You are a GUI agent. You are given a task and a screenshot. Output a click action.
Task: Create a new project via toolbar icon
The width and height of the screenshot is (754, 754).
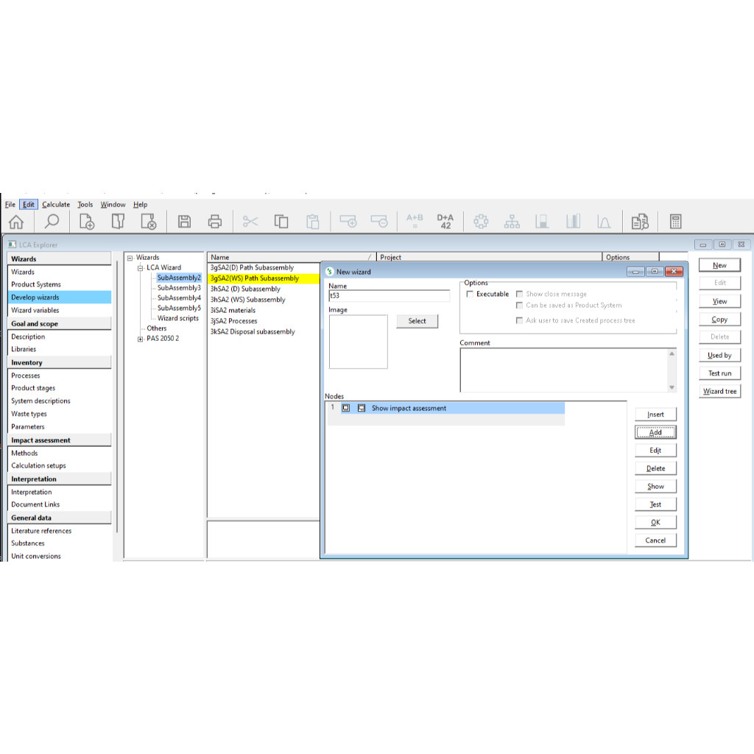[87, 222]
